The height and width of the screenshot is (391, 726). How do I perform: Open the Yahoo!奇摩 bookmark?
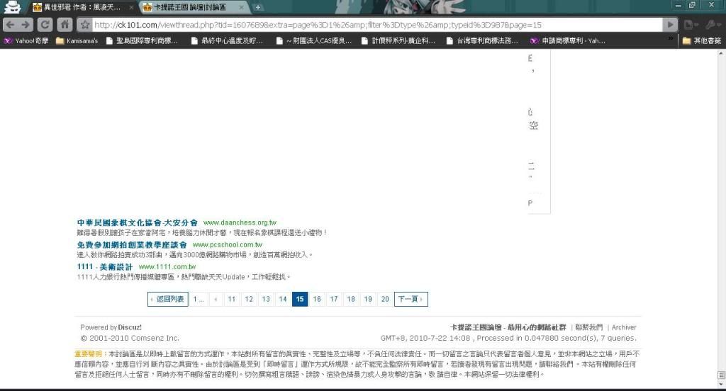point(26,40)
